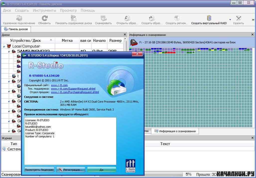The height and width of the screenshot is (178, 256).
Task: Click the Размер column header
Action: coord(115,41)
